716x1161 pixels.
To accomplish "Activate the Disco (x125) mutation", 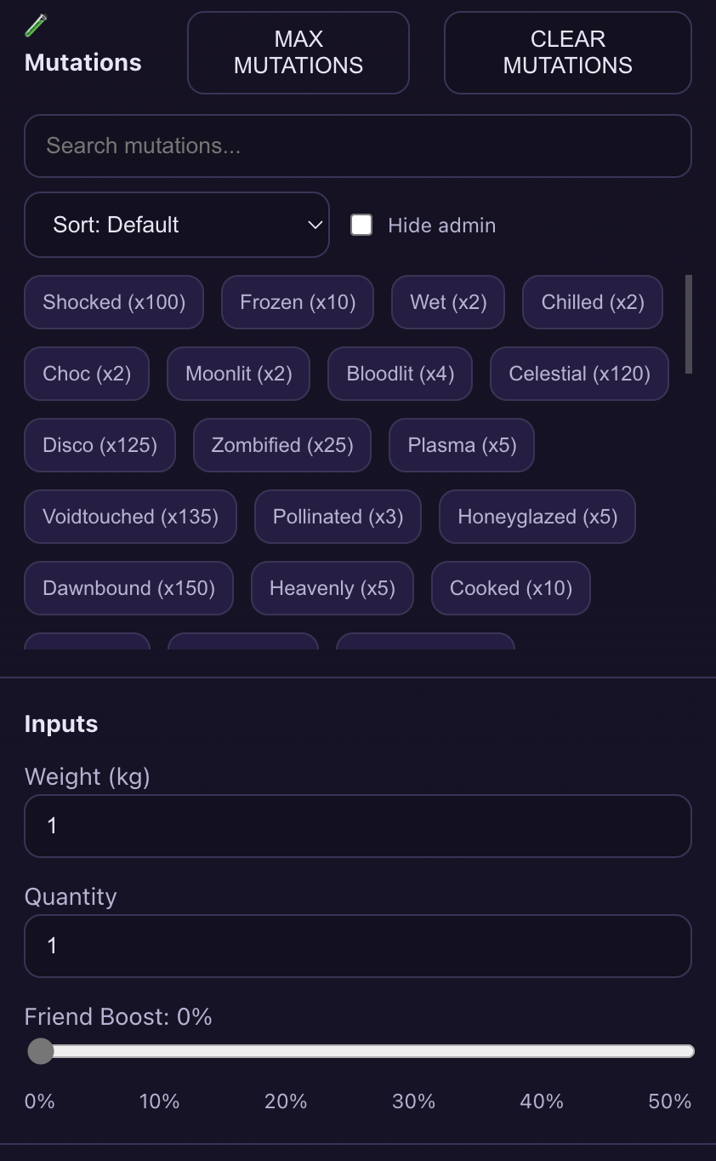I will coord(99,445).
